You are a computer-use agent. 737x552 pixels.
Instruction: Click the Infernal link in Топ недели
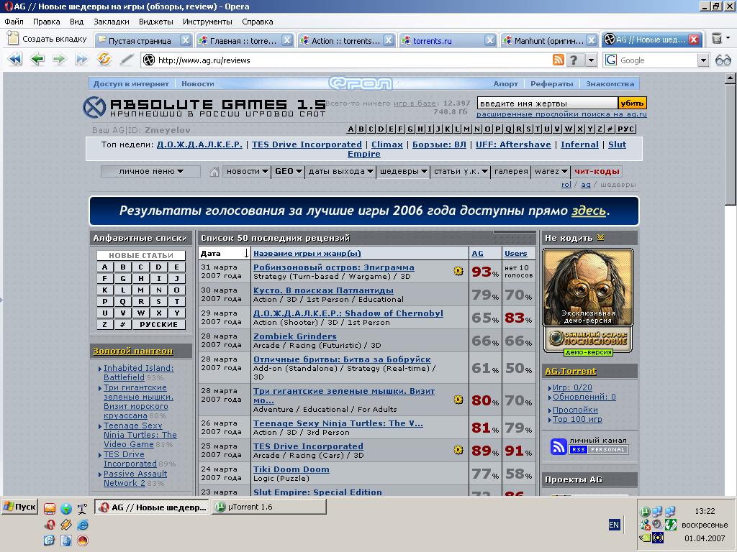[x=579, y=144]
